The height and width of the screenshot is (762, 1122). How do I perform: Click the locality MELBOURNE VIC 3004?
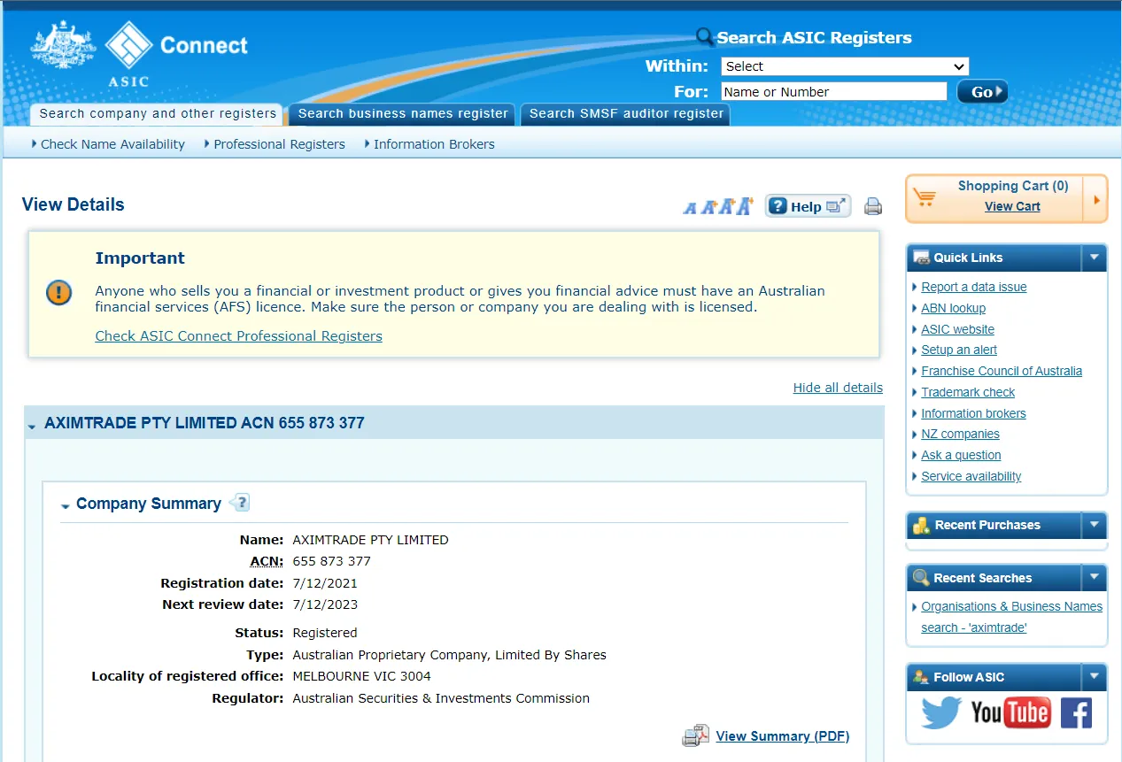[361, 676]
